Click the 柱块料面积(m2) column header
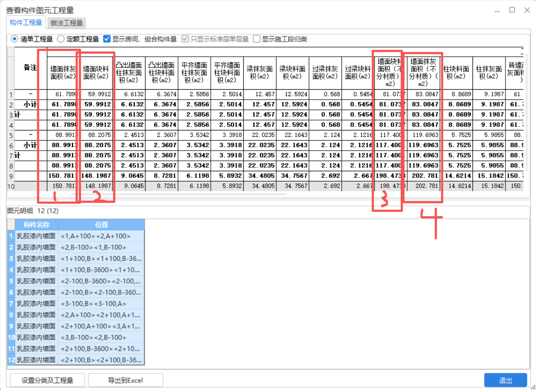 (457, 73)
